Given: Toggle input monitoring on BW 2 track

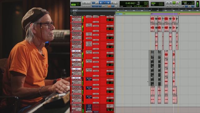Looking at the screenshot, I should click(x=75, y=62).
